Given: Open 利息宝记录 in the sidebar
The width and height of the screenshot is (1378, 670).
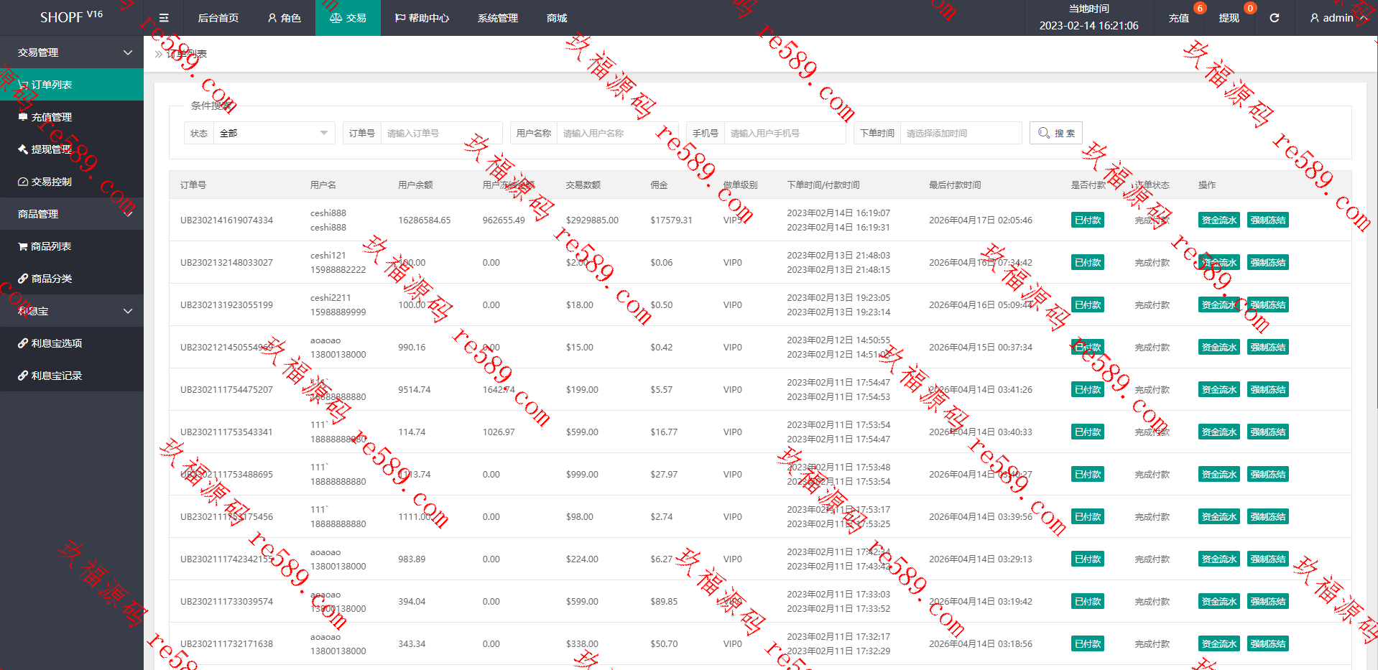Looking at the screenshot, I should click(x=72, y=376).
